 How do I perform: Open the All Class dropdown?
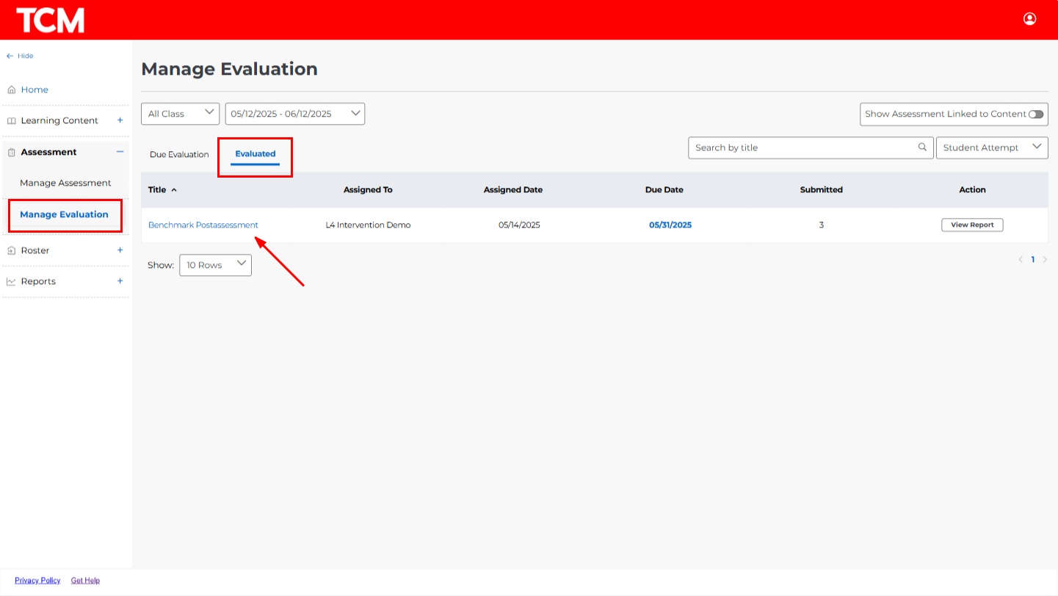[x=180, y=114]
